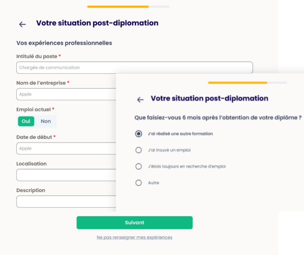The width and height of the screenshot is (304, 255).
Task: Click the "Que faisiez-vous 6 mois après" question text
Action: [x=218, y=117]
